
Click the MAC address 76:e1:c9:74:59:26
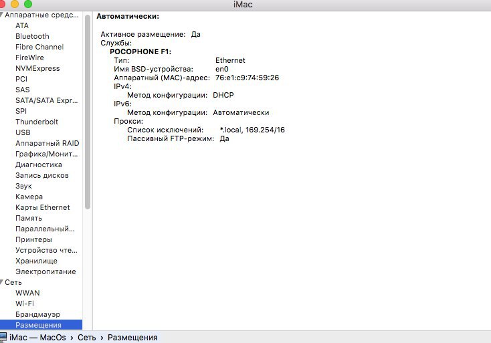pos(247,78)
